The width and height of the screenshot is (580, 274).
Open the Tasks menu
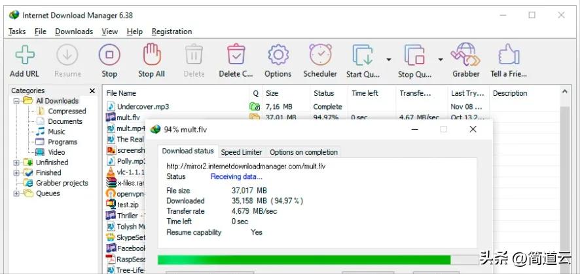pyautogui.click(x=17, y=31)
